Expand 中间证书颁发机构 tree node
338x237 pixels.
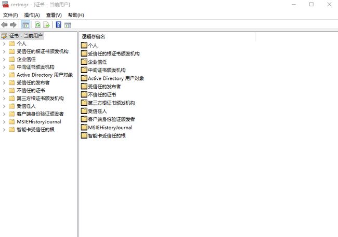coord(4,67)
